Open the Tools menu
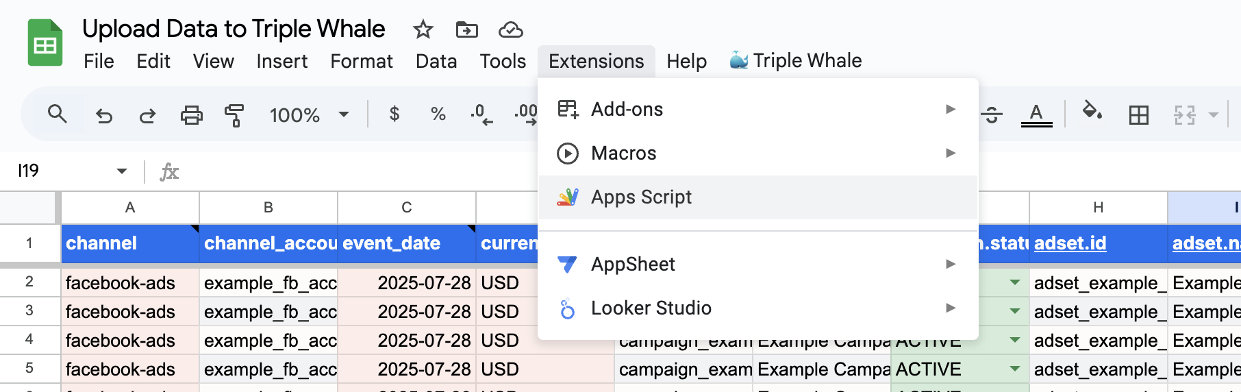Screen dimensions: 1241x392 pyautogui.click(x=503, y=61)
